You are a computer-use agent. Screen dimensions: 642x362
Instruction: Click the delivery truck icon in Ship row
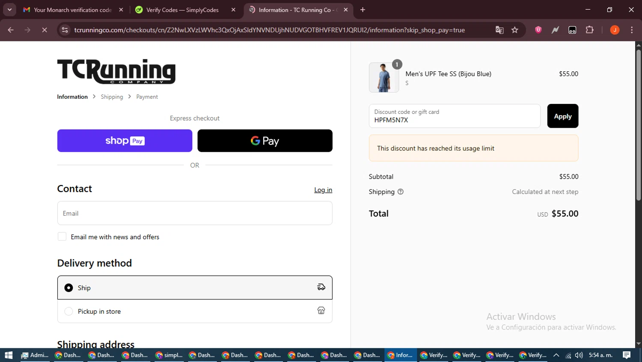tap(321, 287)
